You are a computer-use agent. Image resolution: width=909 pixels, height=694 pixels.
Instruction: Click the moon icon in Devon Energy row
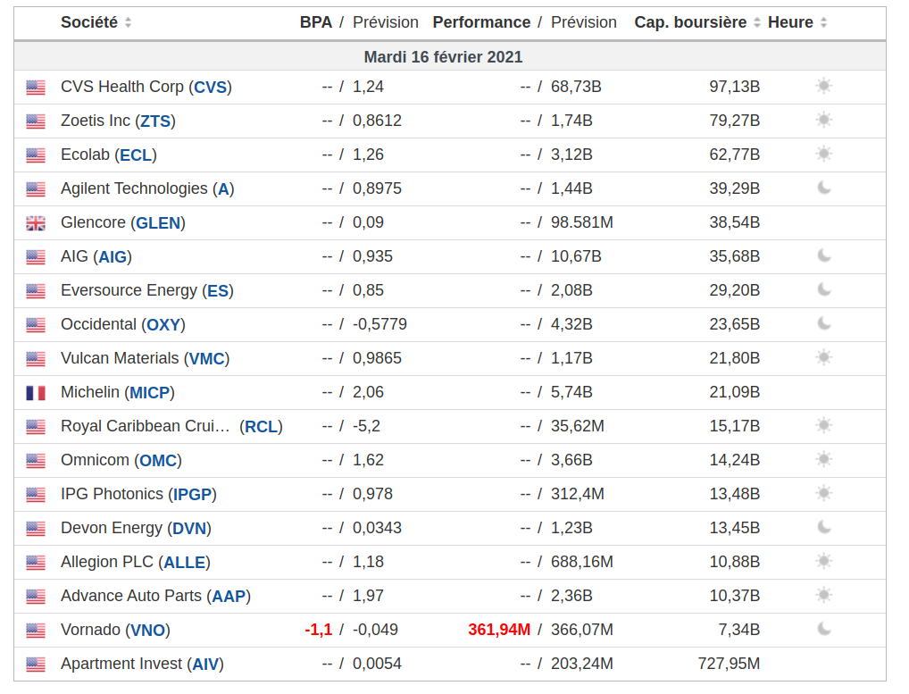tap(823, 527)
